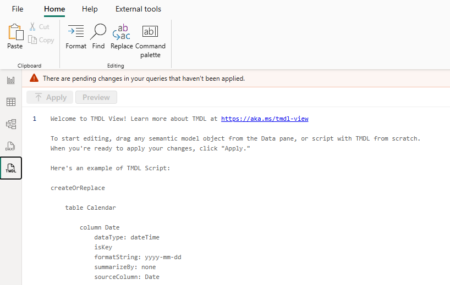Open Model view from sidebar

[11, 124]
